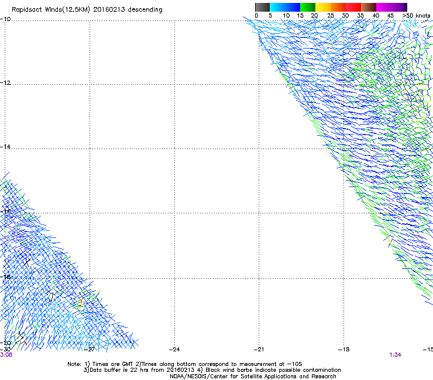Click the red 30–35 knots color segment
The image size is (433, 380).
(x=353, y=7)
